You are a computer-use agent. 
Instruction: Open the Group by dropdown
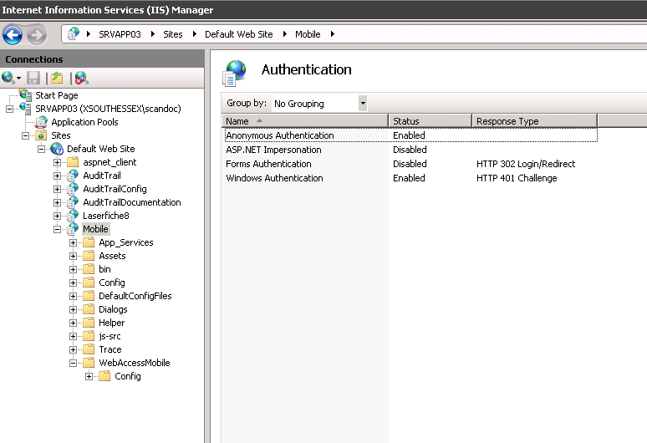363,104
